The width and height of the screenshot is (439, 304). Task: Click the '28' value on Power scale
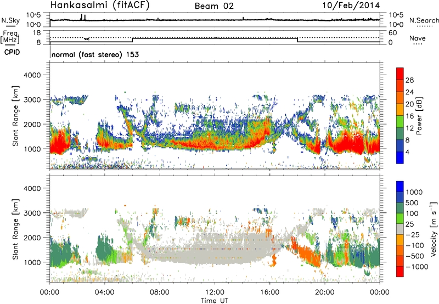(409, 80)
